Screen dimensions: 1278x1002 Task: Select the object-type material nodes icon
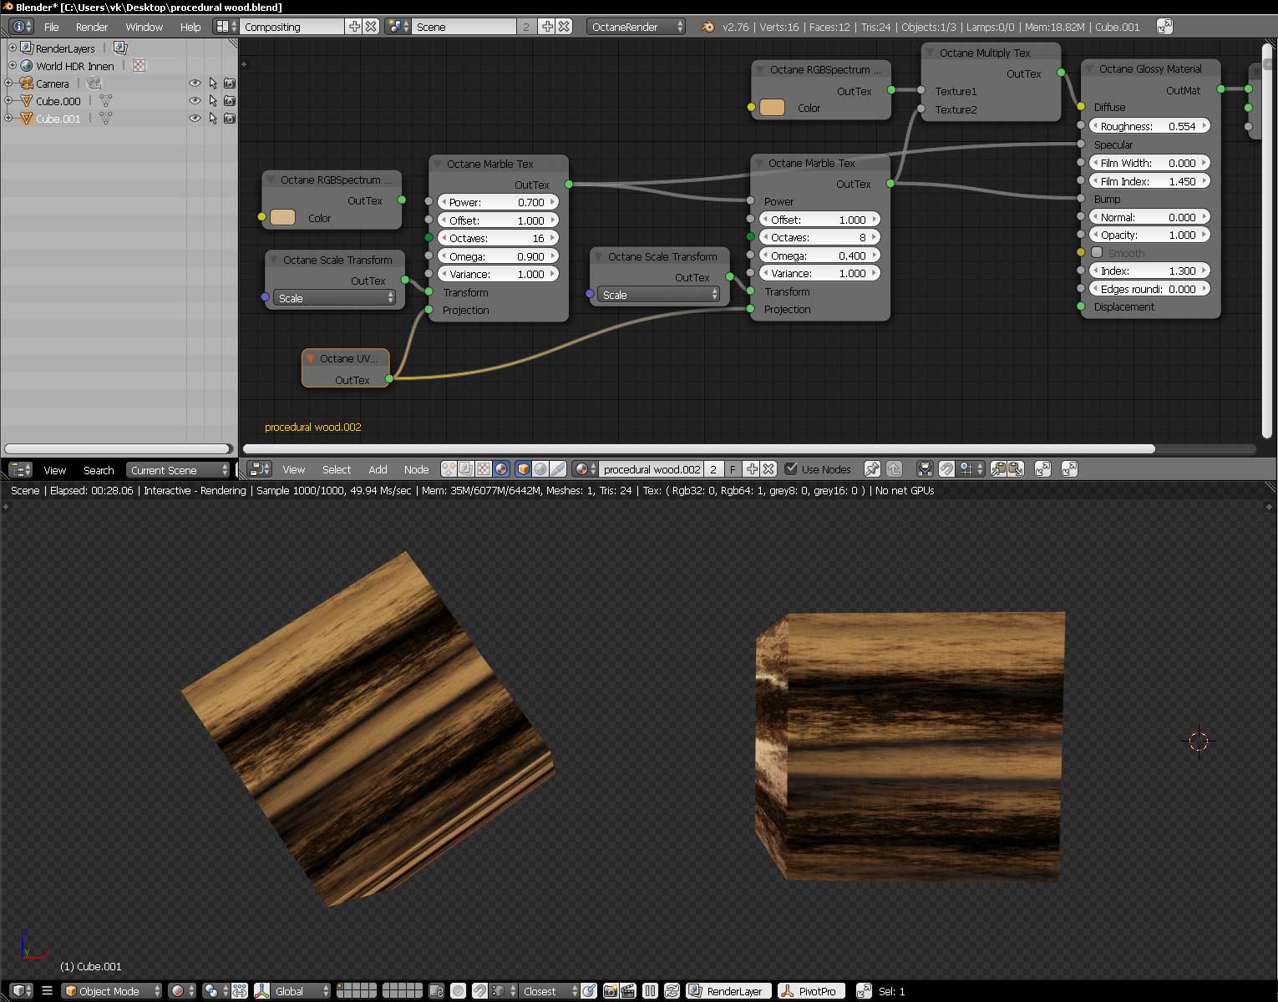(x=522, y=469)
